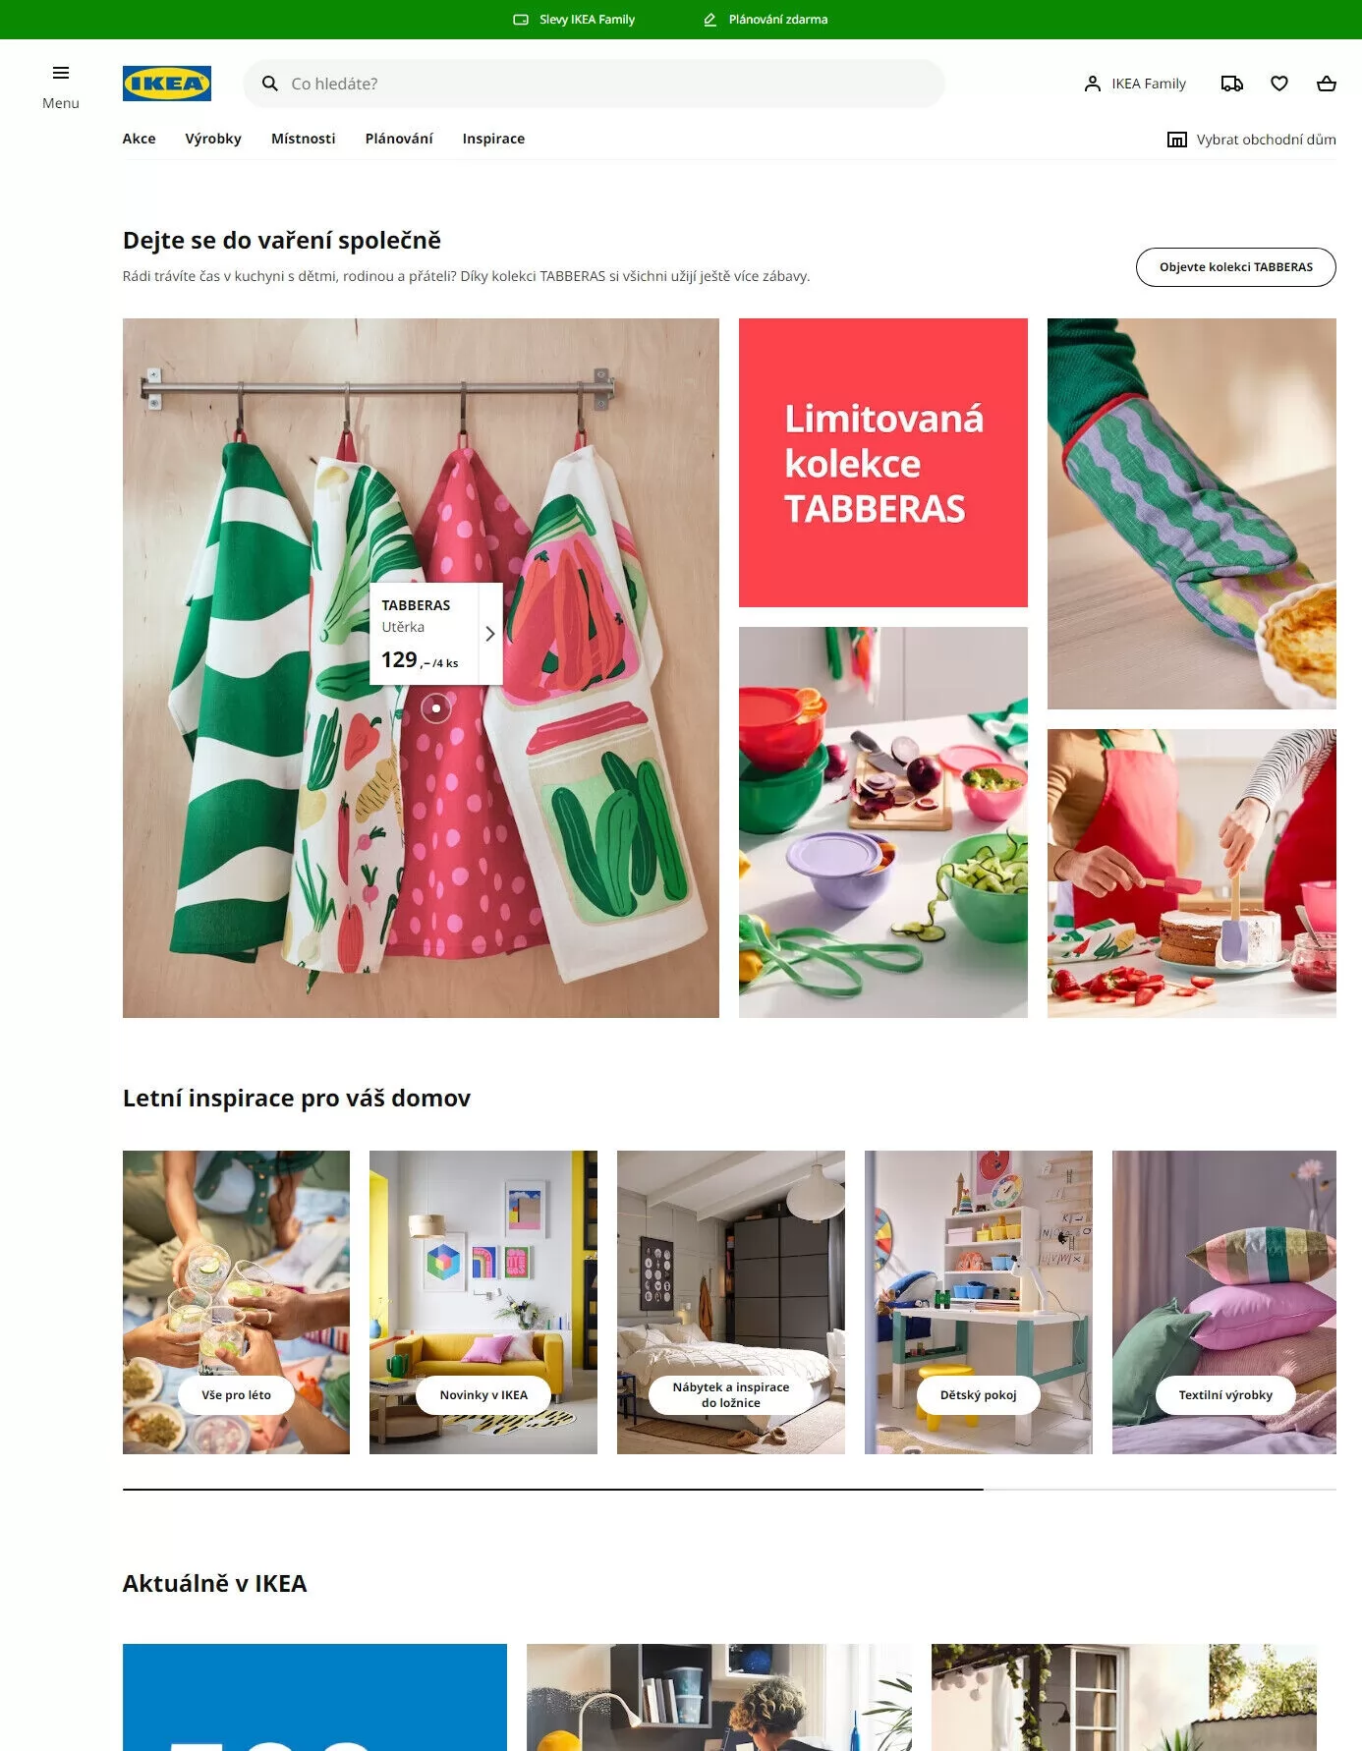The height and width of the screenshot is (1751, 1362).
Task: Click the store building icon
Action: click(x=1176, y=140)
